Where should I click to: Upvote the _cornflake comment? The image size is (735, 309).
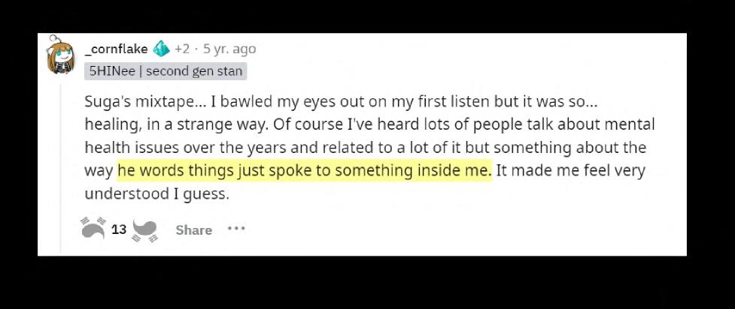(x=94, y=228)
